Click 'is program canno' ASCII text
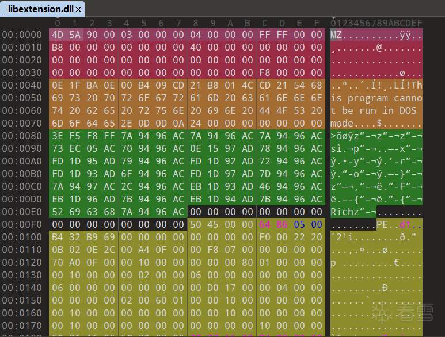The image size is (445, 337). point(376,98)
